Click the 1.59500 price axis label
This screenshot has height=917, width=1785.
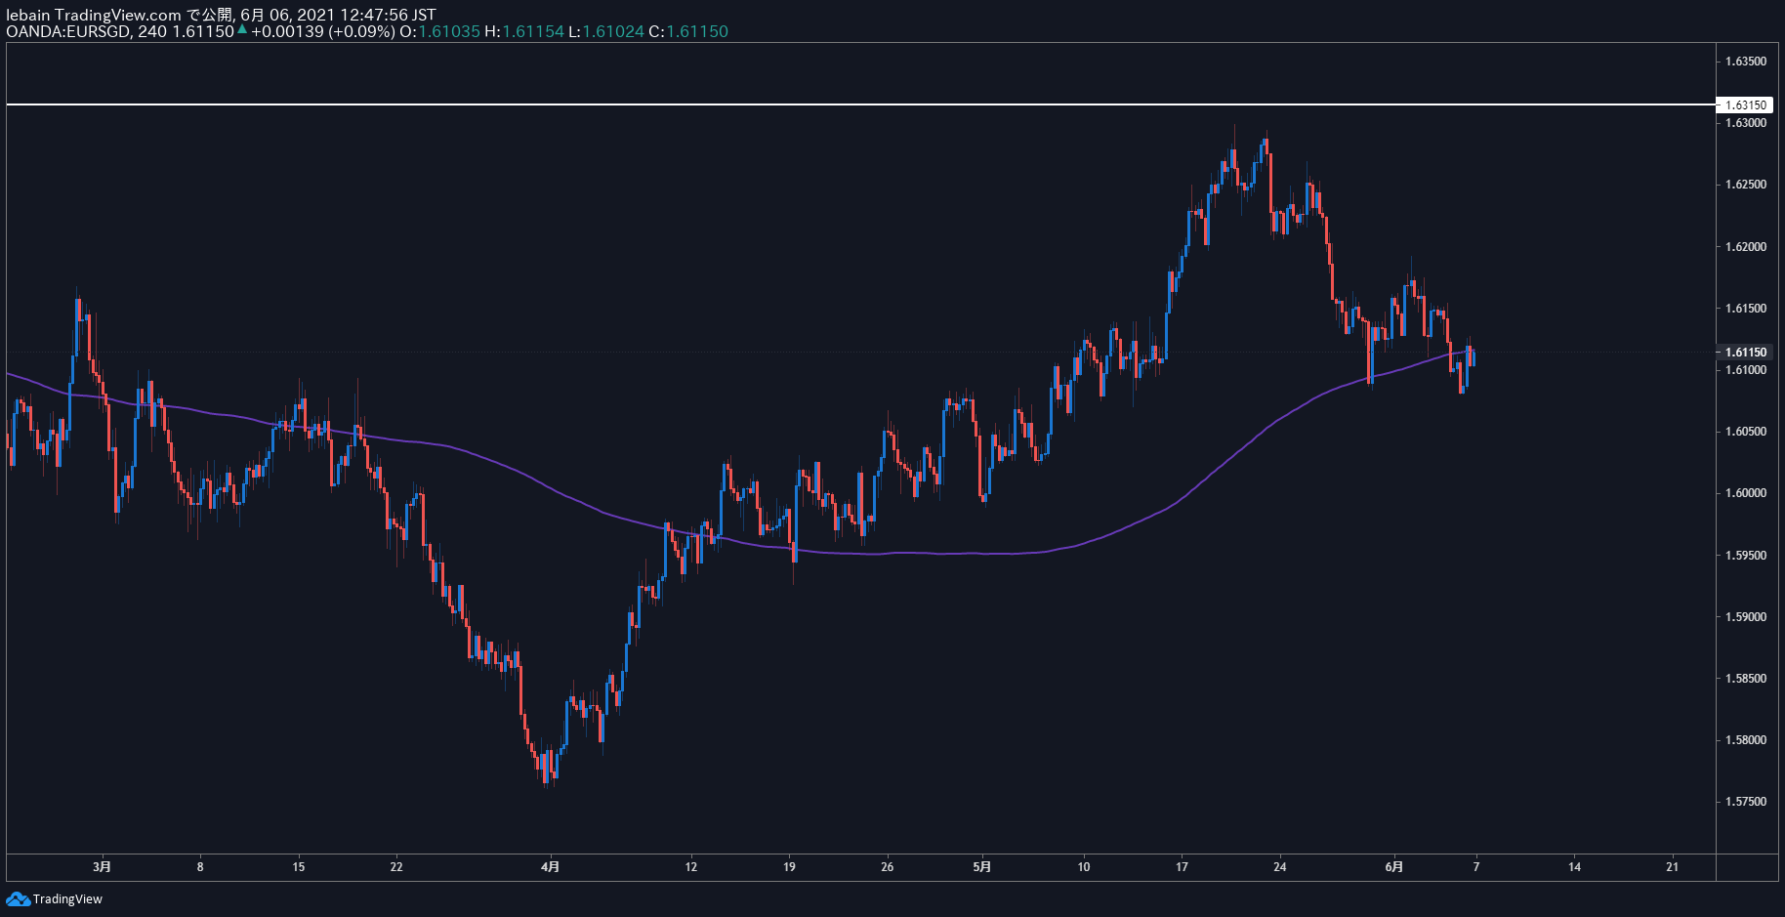click(x=1745, y=556)
